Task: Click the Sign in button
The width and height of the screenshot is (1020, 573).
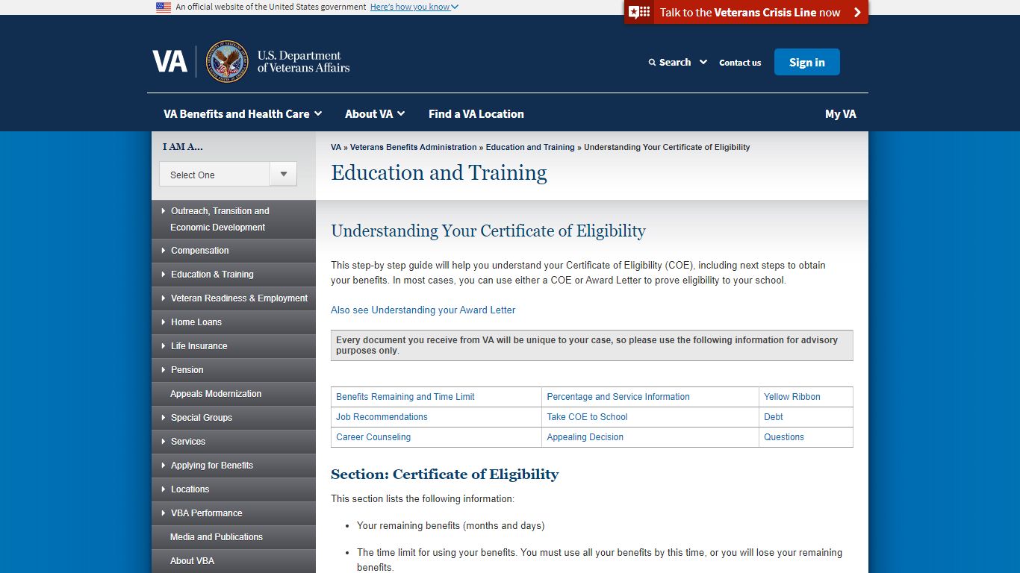Action: (807, 62)
